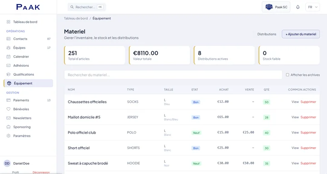Delete Short officiel with Supprimer
This screenshot has width=327, height=174.
click(308, 148)
